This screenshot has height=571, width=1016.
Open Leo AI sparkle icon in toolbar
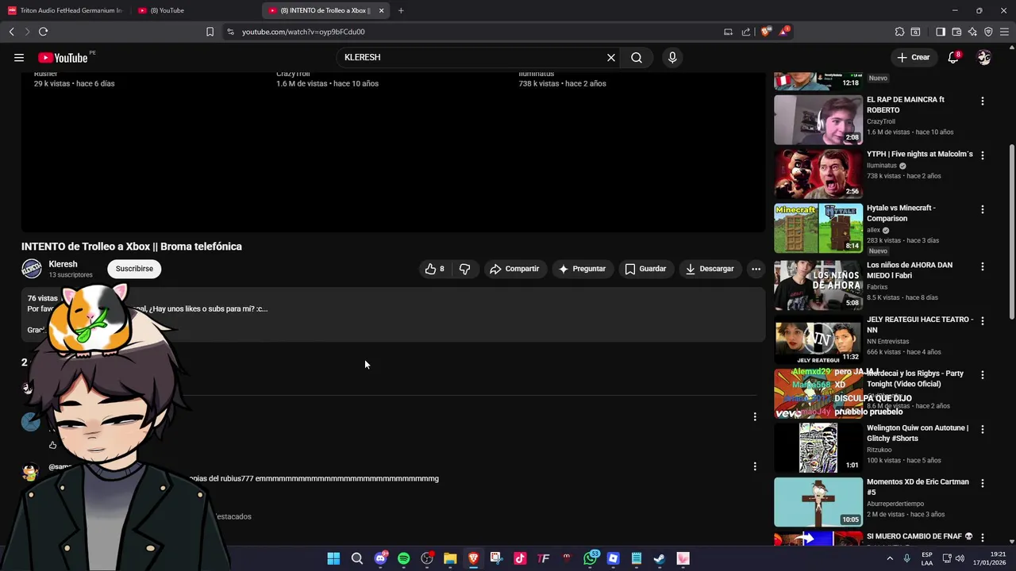click(x=972, y=32)
